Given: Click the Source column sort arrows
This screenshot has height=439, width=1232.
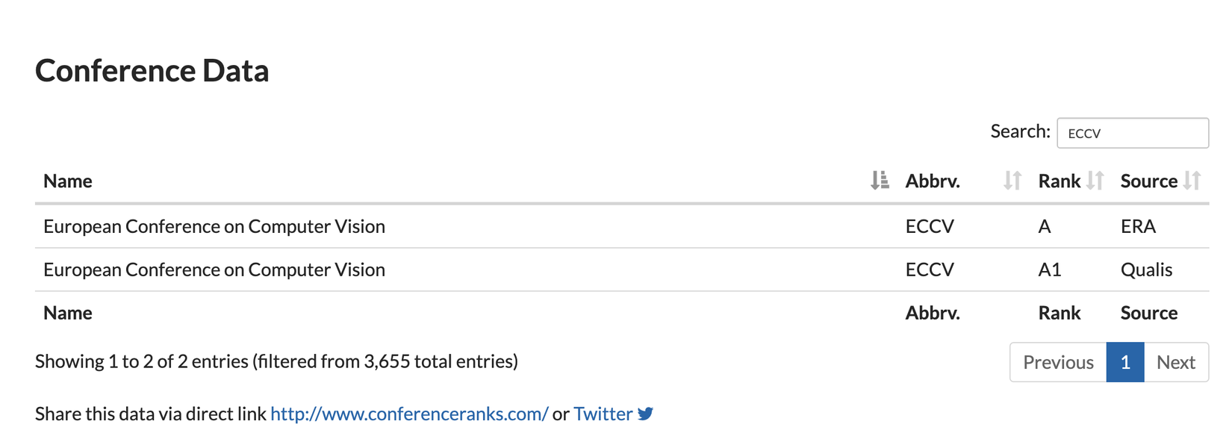Looking at the screenshot, I should [x=1192, y=181].
